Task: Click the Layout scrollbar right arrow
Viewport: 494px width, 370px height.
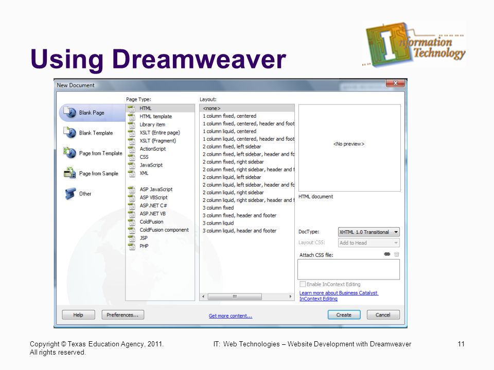Action: (x=290, y=297)
